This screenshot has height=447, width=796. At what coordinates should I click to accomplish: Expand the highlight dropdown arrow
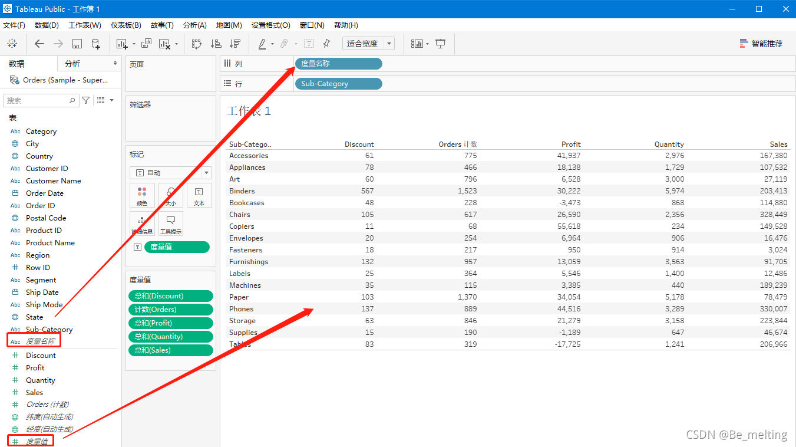[x=272, y=44]
